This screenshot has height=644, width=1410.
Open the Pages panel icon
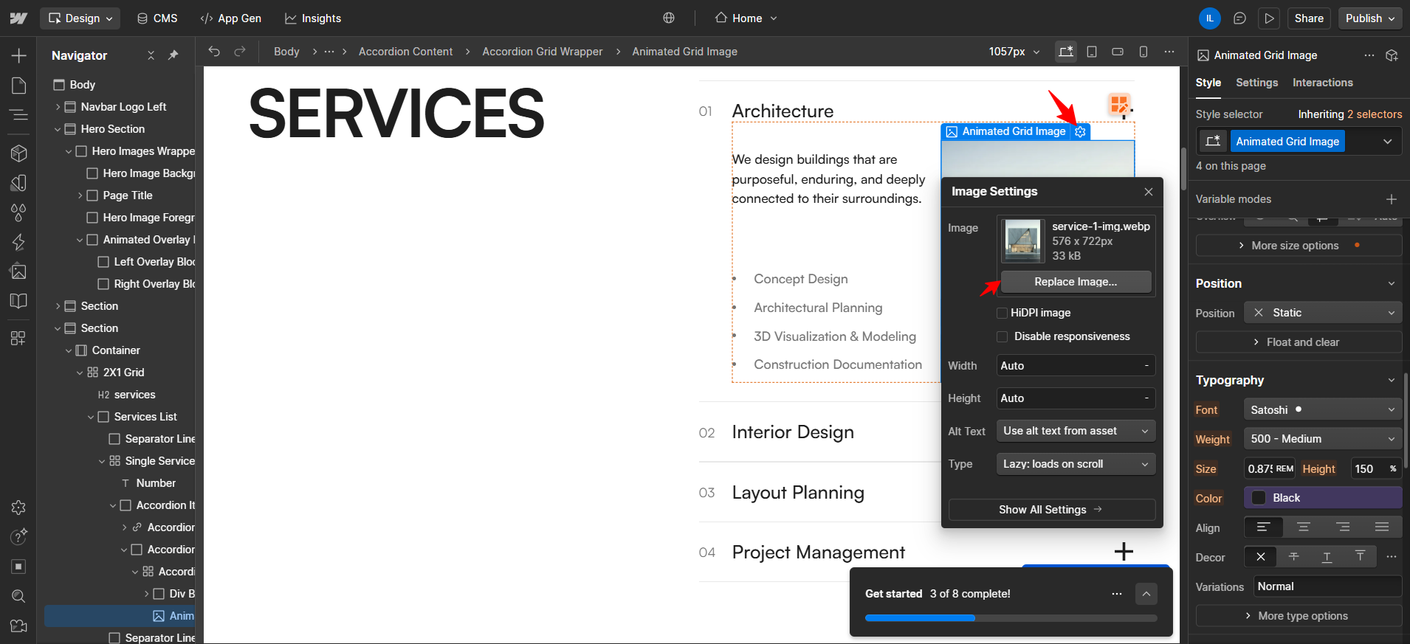(x=19, y=86)
